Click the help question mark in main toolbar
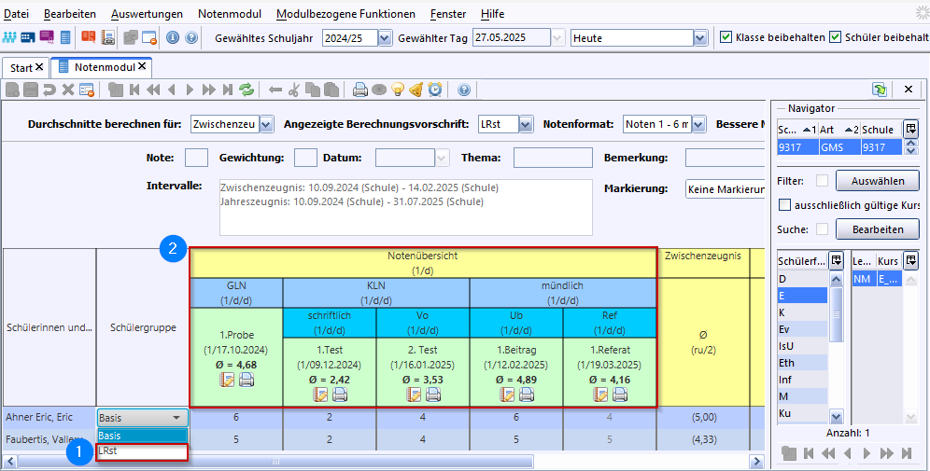930x471 pixels. point(191,37)
